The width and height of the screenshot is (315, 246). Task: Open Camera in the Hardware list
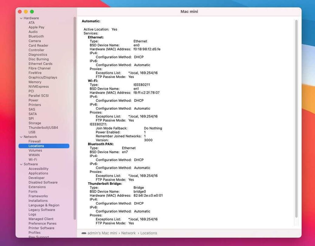[34, 41]
